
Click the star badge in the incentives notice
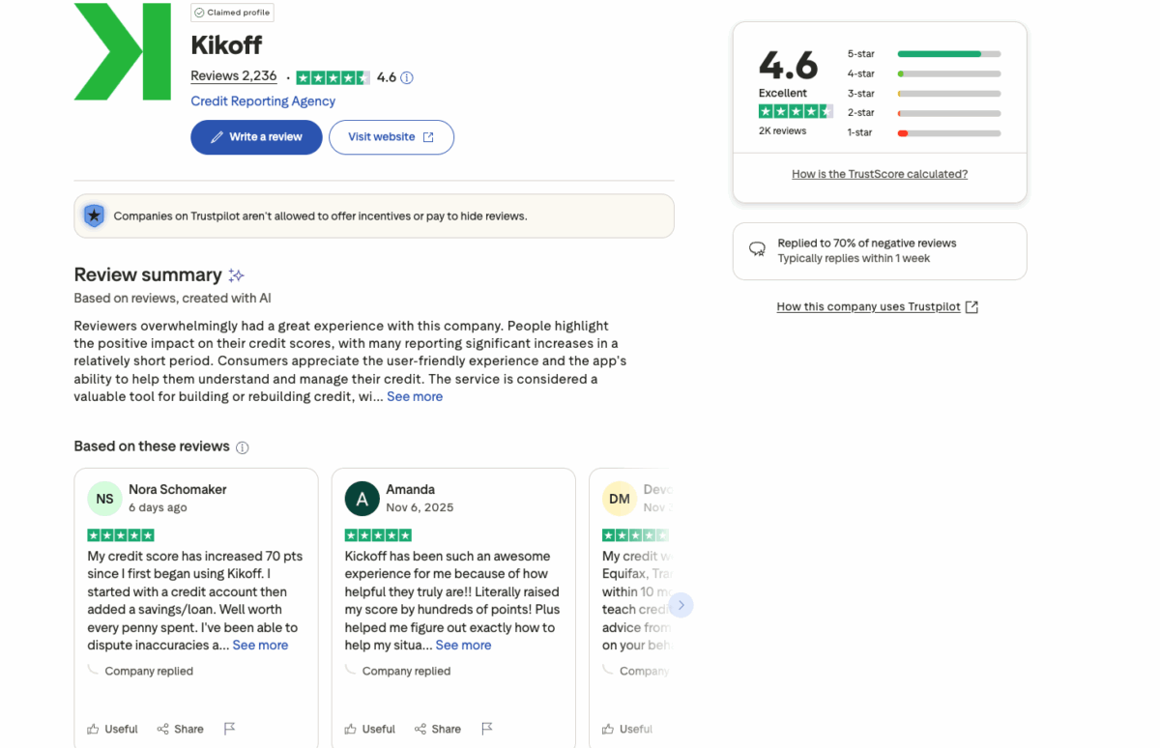[x=94, y=215]
